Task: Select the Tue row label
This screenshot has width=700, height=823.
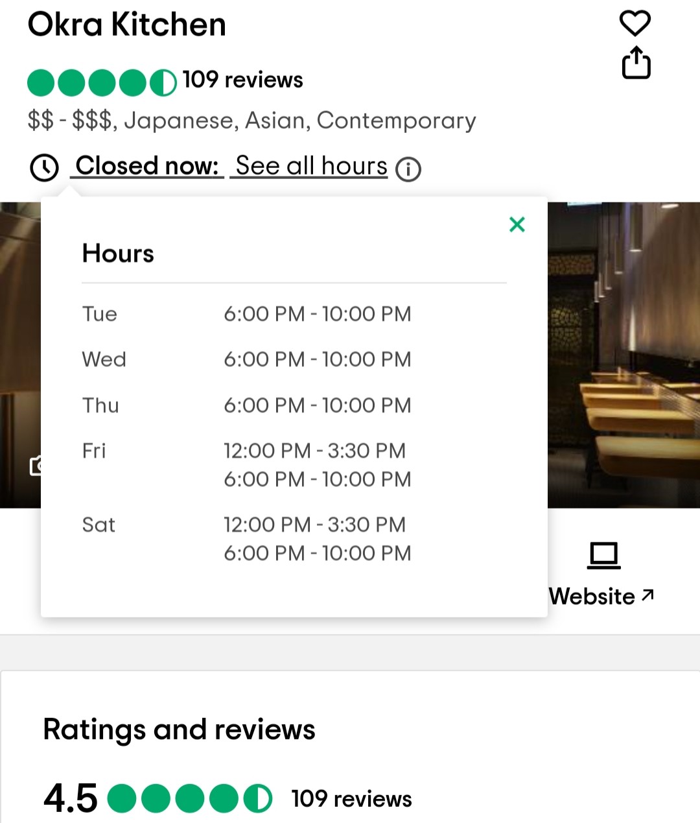Action: (x=100, y=314)
